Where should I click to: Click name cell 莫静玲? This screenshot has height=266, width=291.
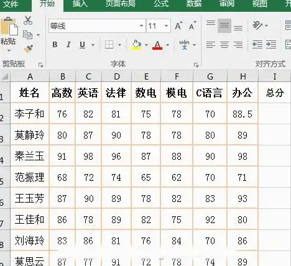30,135
